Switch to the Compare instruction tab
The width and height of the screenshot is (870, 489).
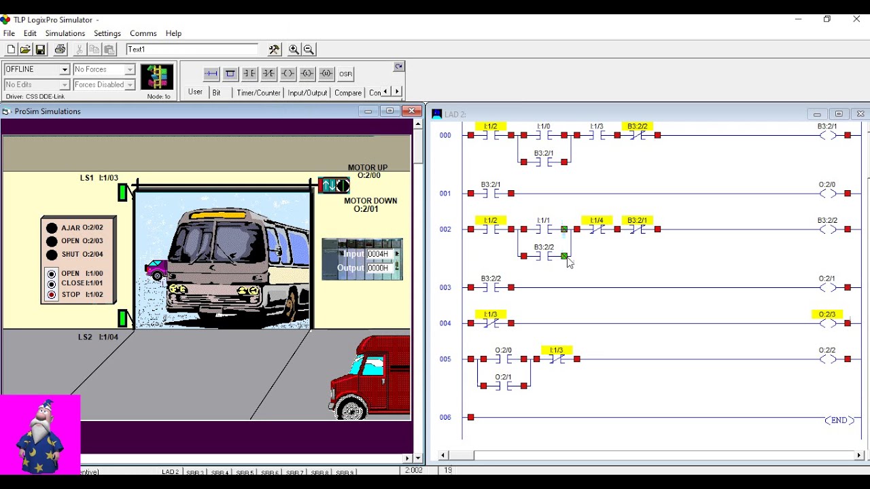348,92
